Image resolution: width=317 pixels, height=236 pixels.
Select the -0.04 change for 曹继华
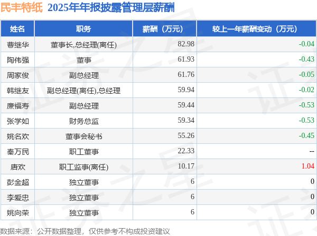(306, 44)
